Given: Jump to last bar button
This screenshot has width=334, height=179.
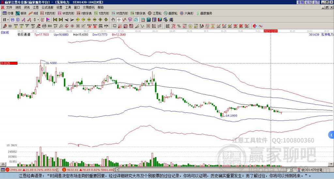Looking at the screenshot, I should click(61, 20).
